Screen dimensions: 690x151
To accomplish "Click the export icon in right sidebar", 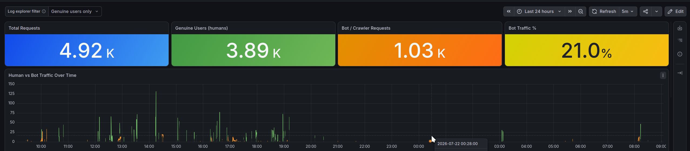I will point(680,28).
